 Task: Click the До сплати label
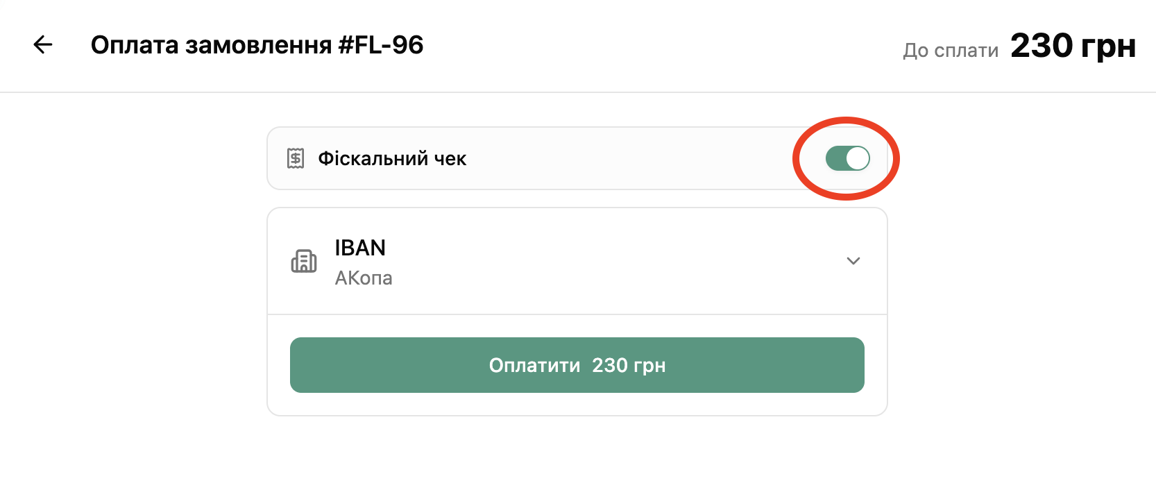pos(950,51)
